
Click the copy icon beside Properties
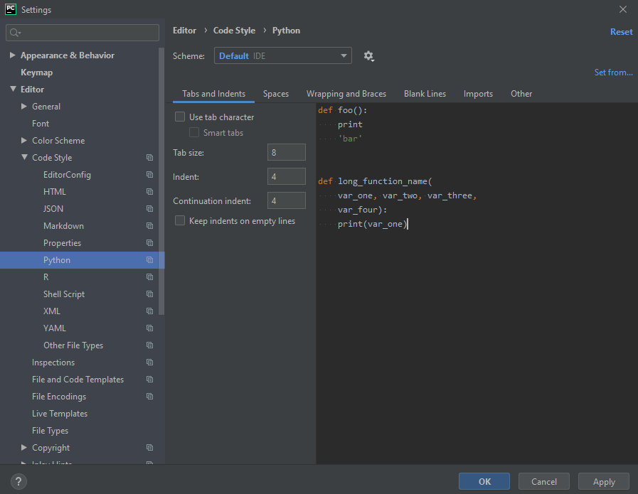click(150, 242)
